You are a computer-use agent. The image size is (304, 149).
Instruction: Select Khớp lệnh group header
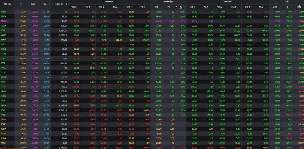[168, 2]
